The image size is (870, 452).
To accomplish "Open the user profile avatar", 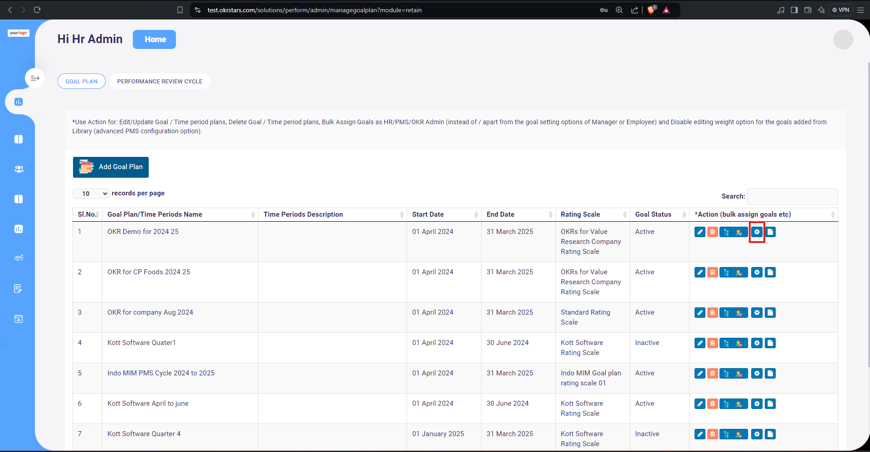I will (843, 39).
